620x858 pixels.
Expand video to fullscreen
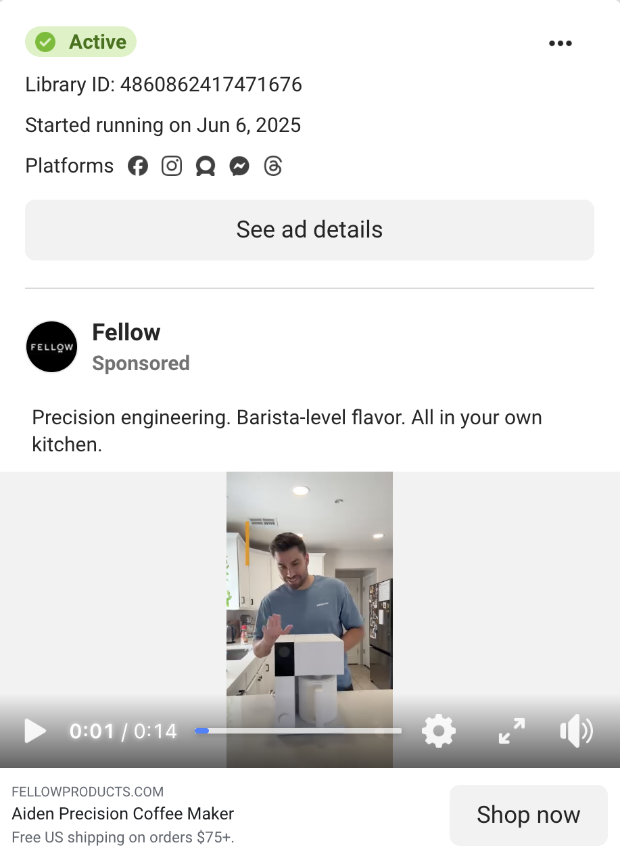click(512, 731)
